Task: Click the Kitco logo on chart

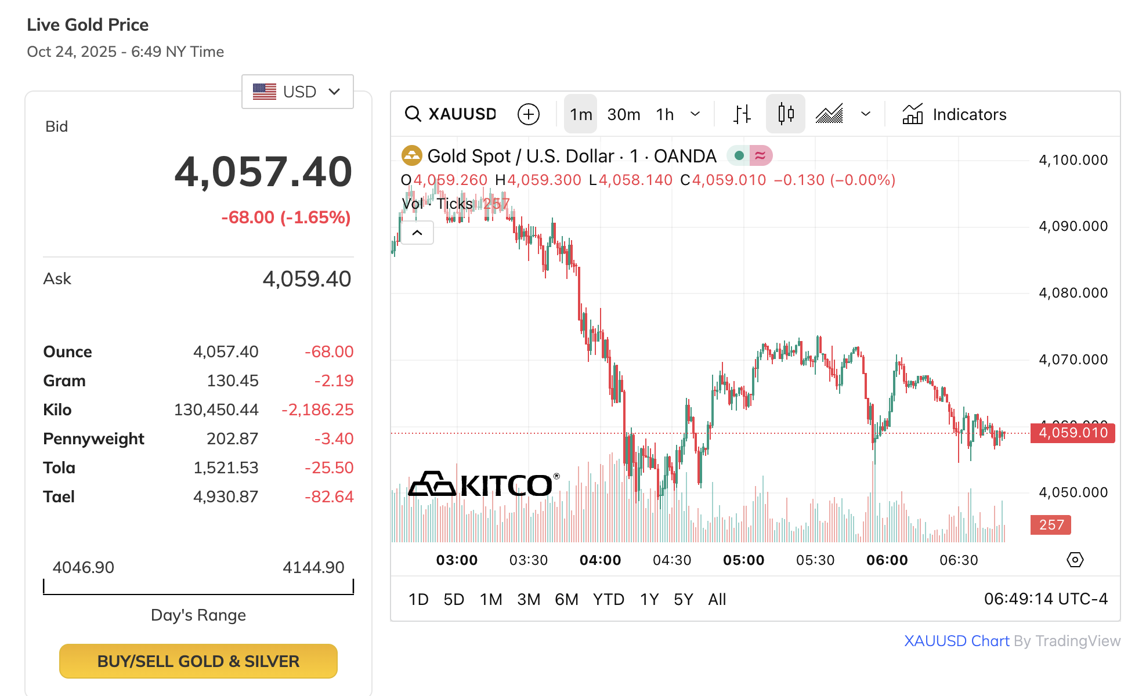Action: point(483,485)
